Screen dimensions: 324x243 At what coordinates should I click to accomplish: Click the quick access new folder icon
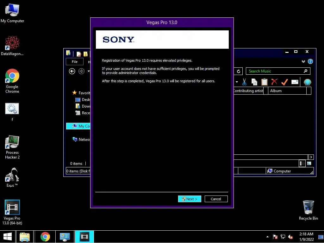point(85,54)
